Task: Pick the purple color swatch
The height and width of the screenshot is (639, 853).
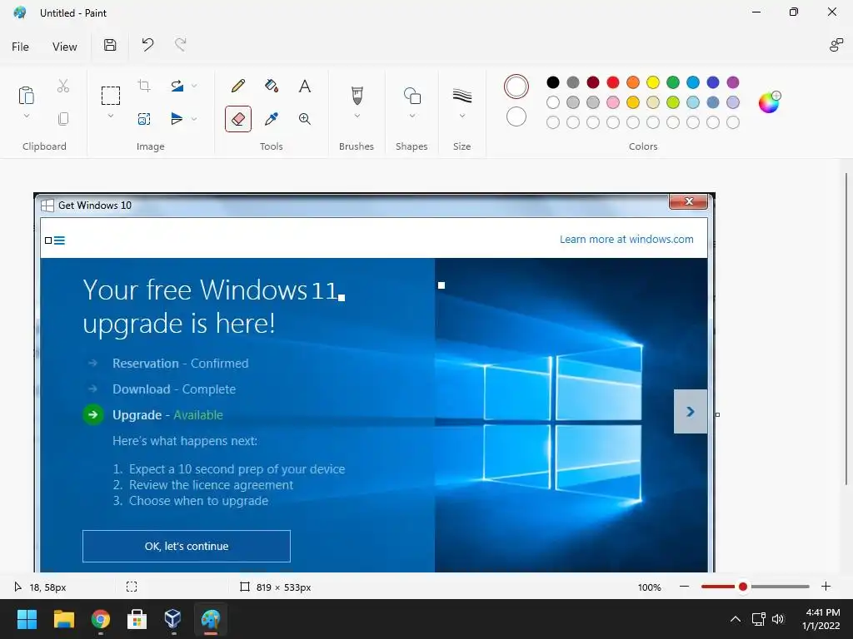Action: click(733, 82)
